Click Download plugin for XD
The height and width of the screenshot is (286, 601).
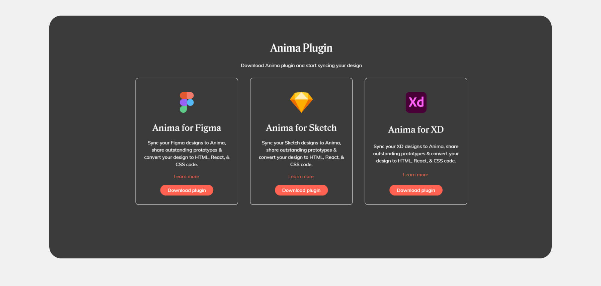[416, 190]
